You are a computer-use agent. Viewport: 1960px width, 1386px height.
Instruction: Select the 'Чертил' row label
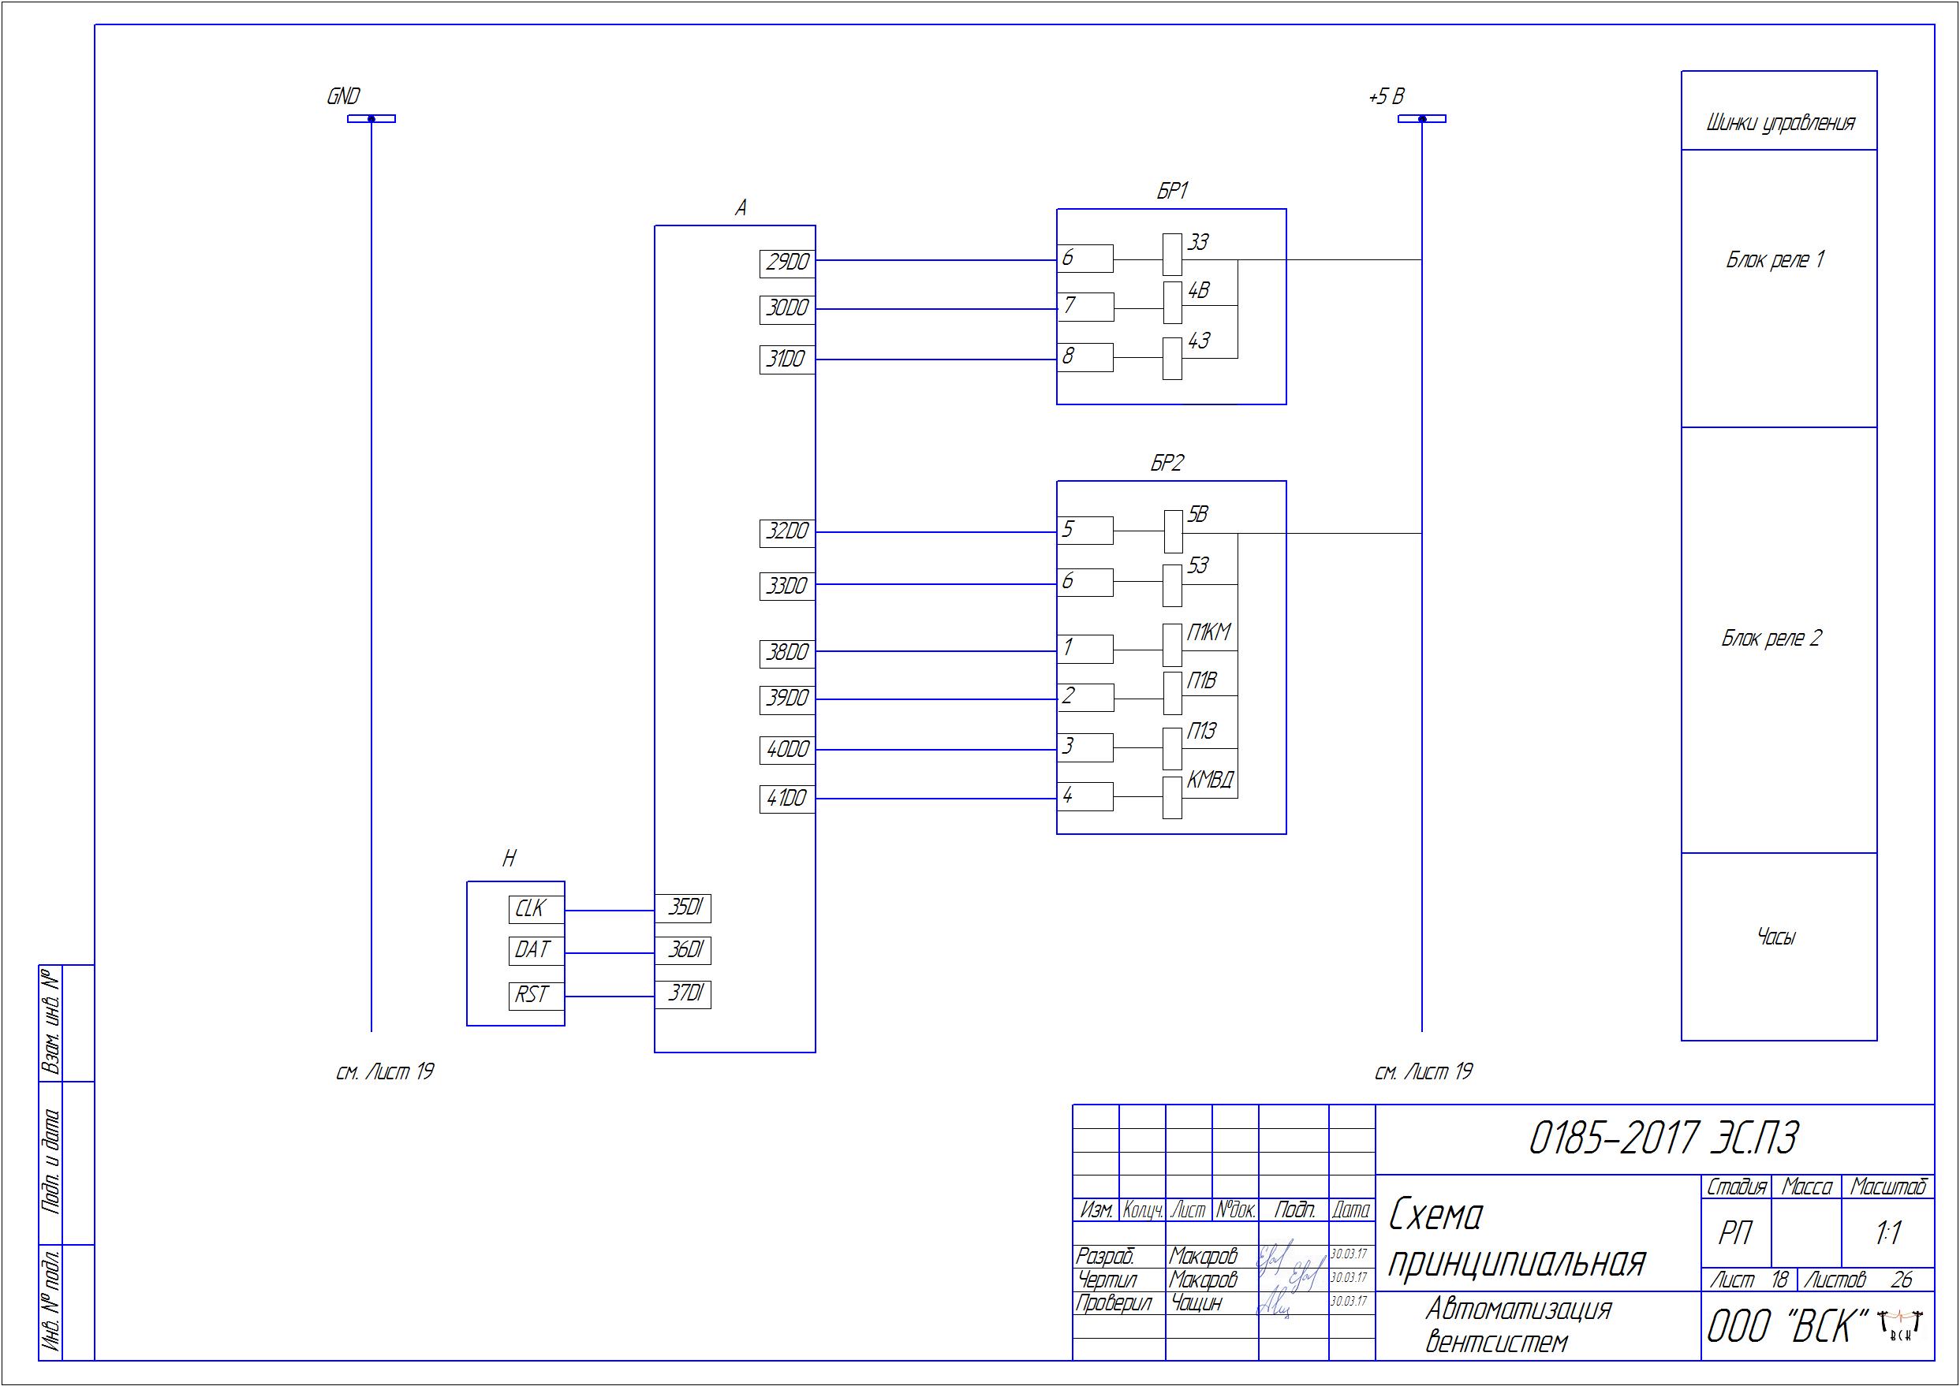pos(1107,1280)
